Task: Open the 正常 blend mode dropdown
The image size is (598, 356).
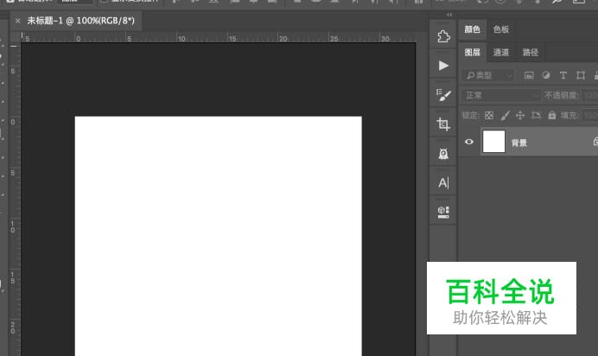Action: (x=501, y=95)
